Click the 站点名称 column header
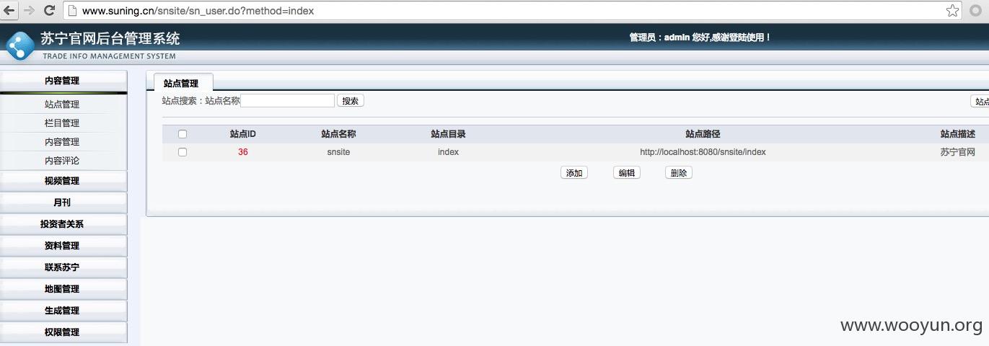 [x=338, y=134]
